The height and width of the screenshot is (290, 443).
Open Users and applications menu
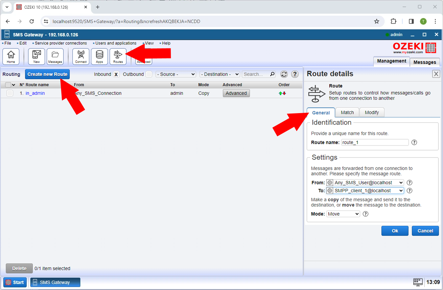point(116,43)
